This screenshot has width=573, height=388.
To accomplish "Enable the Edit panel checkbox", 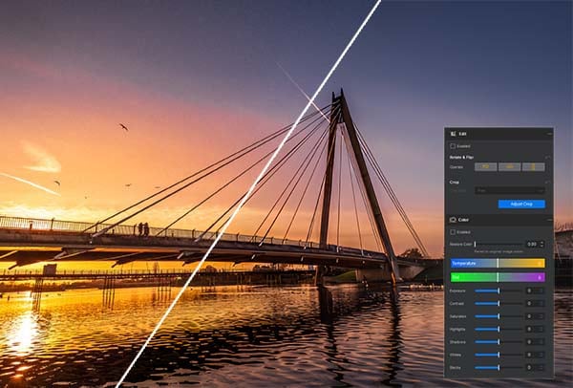I will [453, 146].
